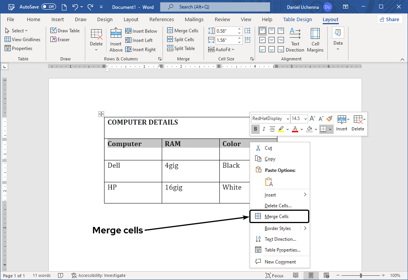This screenshot has height=280, width=408.
Task: Open the Cell Margins settings
Action: (x=315, y=40)
